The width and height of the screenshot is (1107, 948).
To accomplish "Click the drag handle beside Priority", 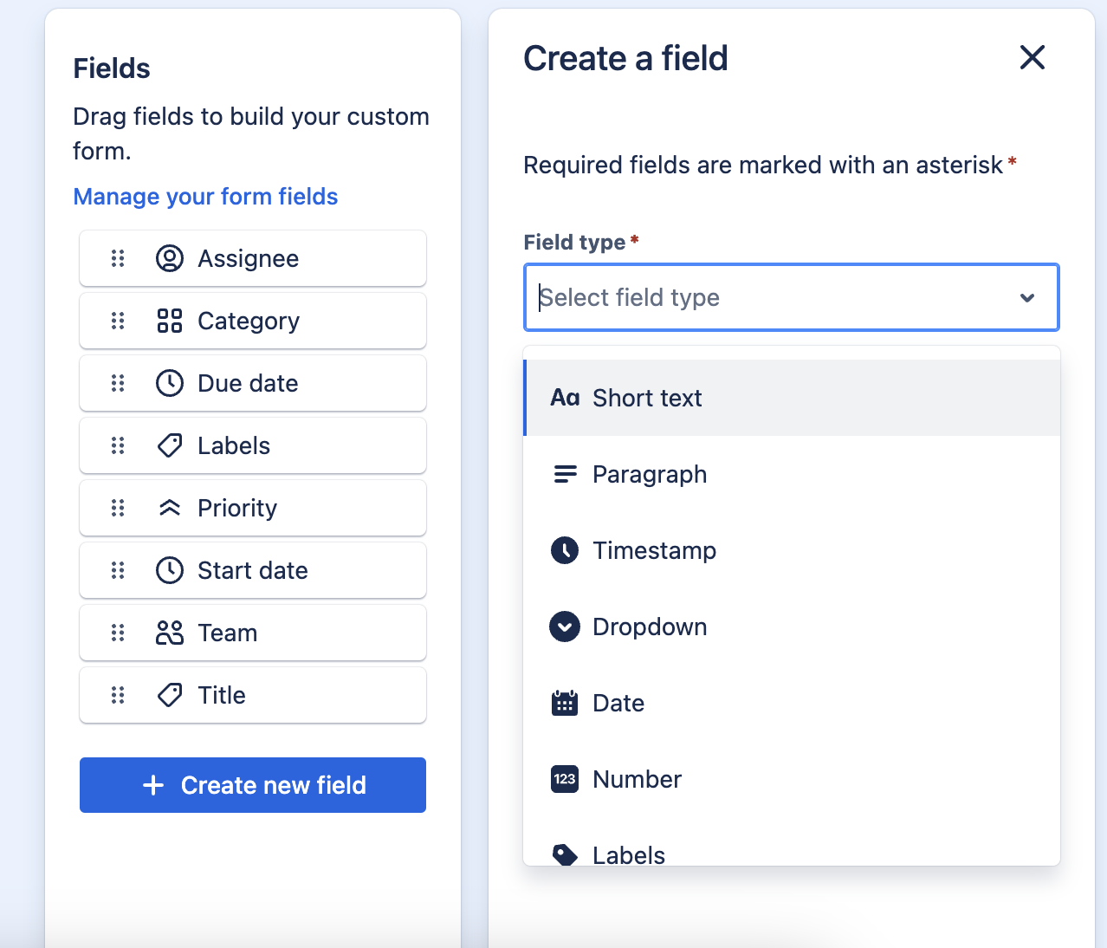I will pyautogui.click(x=118, y=508).
